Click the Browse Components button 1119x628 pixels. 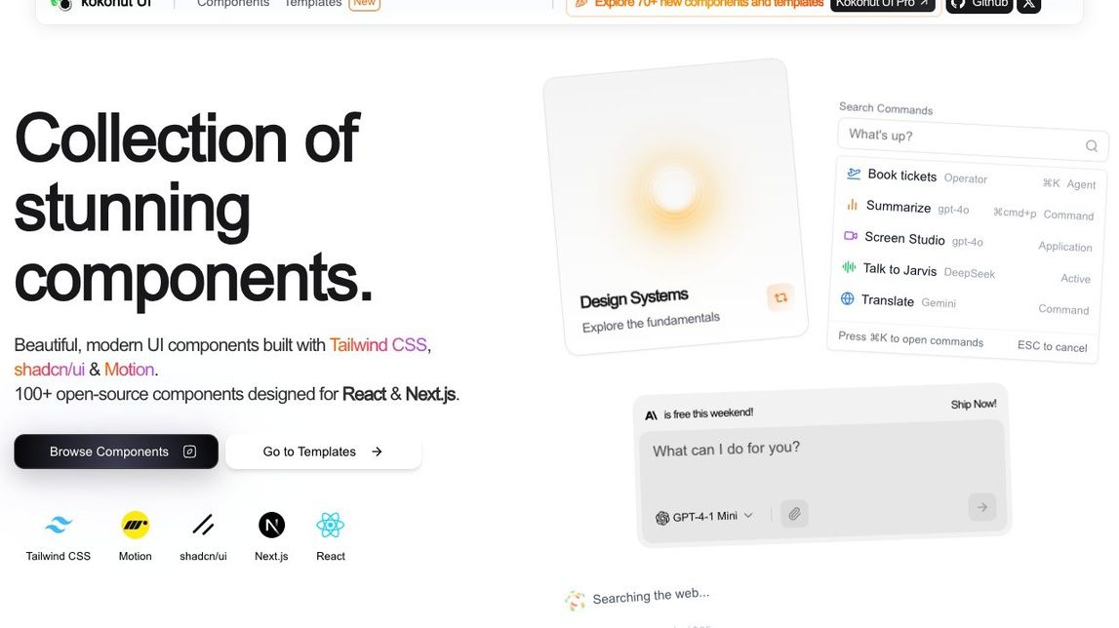(116, 451)
